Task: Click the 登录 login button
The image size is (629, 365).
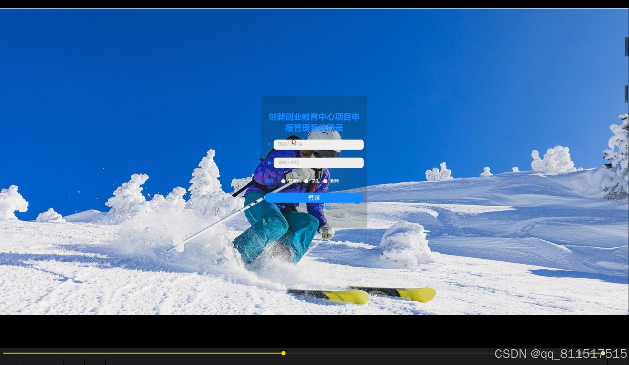Action: point(314,198)
